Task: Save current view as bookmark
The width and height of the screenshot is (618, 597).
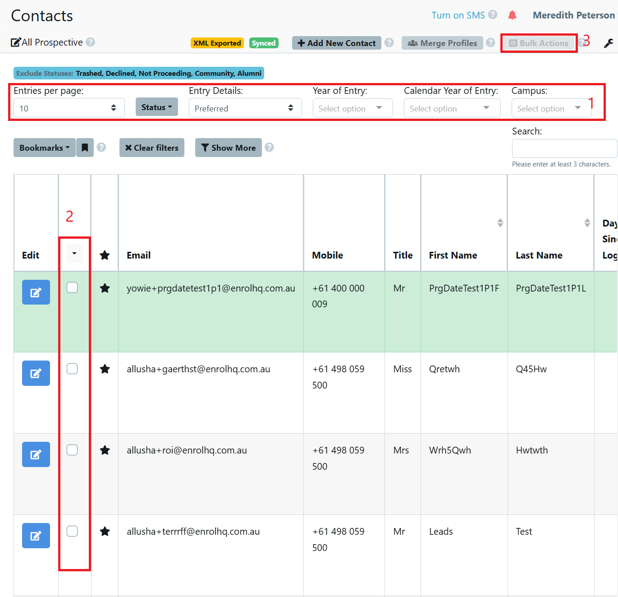Action: click(x=85, y=148)
